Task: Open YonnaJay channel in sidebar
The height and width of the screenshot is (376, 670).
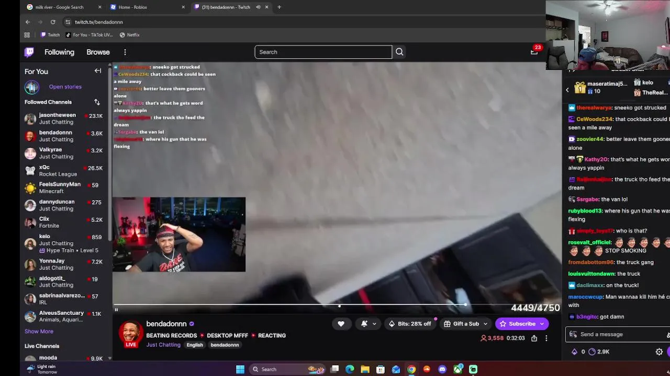Action: point(64,264)
